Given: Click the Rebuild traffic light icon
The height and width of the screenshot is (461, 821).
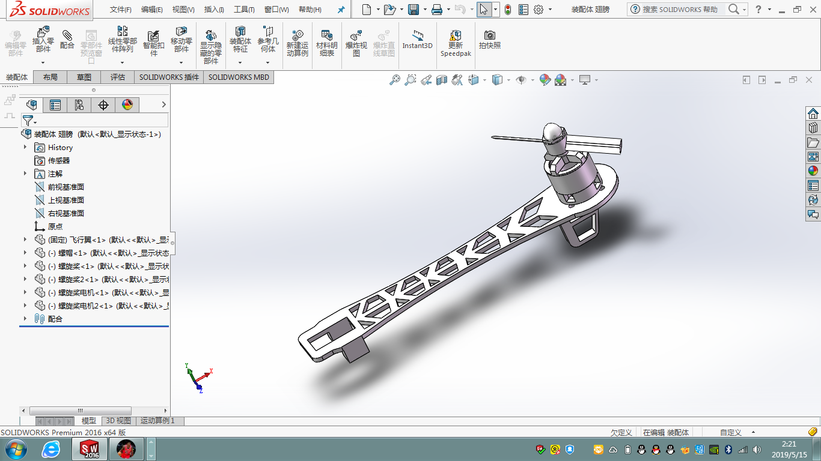Looking at the screenshot, I should (508, 9).
